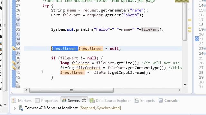Click the warning marker on line 39

tap(14, 63)
